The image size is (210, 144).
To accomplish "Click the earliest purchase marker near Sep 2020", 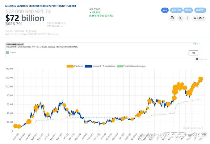I will (15, 126).
